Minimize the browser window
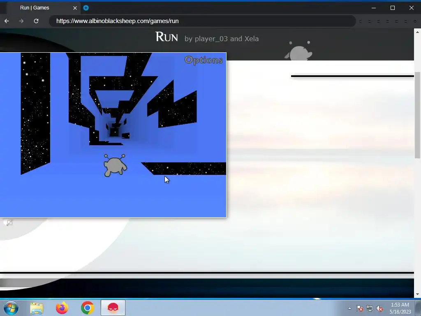 [373, 8]
